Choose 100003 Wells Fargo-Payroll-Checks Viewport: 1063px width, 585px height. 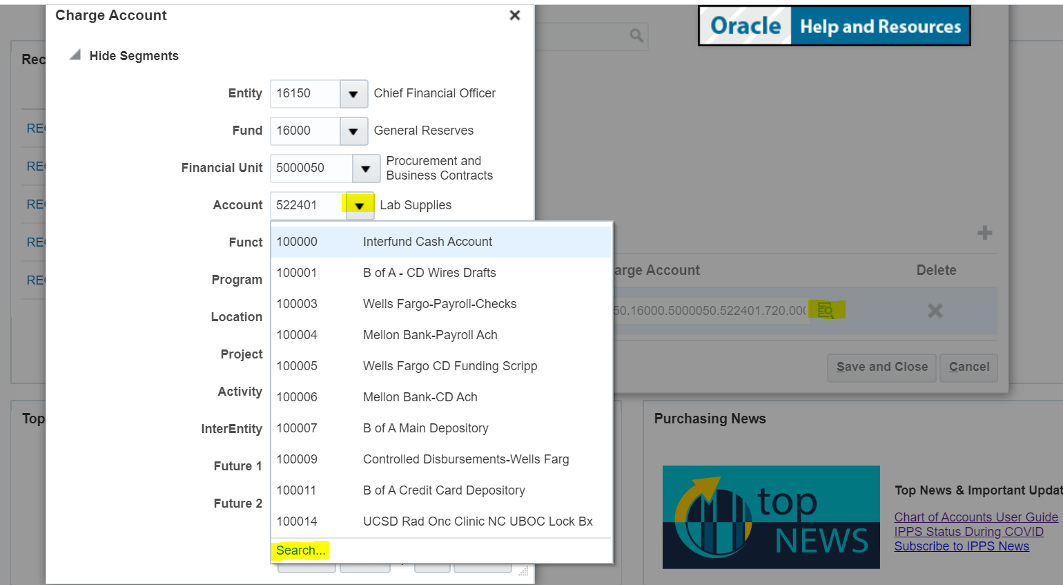click(441, 304)
